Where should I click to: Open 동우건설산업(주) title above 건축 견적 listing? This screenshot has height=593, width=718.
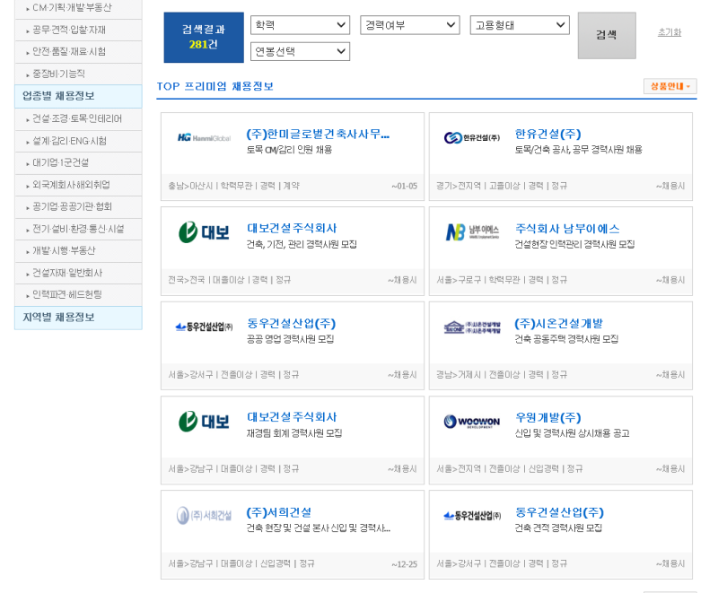click(x=559, y=512)
